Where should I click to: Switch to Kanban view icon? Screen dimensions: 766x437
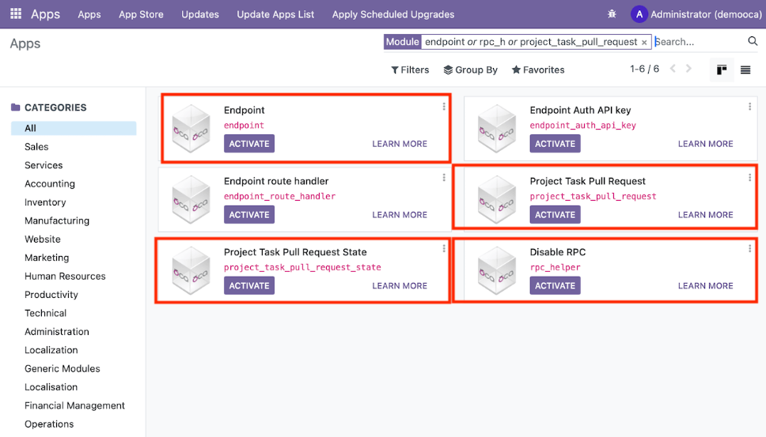click(x=722, y=70)
